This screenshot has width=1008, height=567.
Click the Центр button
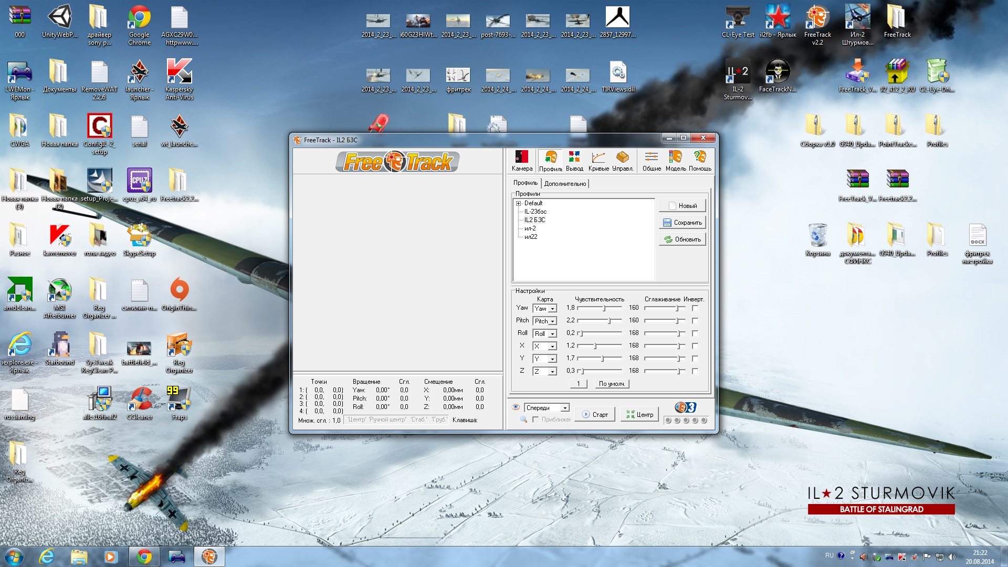(x=639, y=415)
